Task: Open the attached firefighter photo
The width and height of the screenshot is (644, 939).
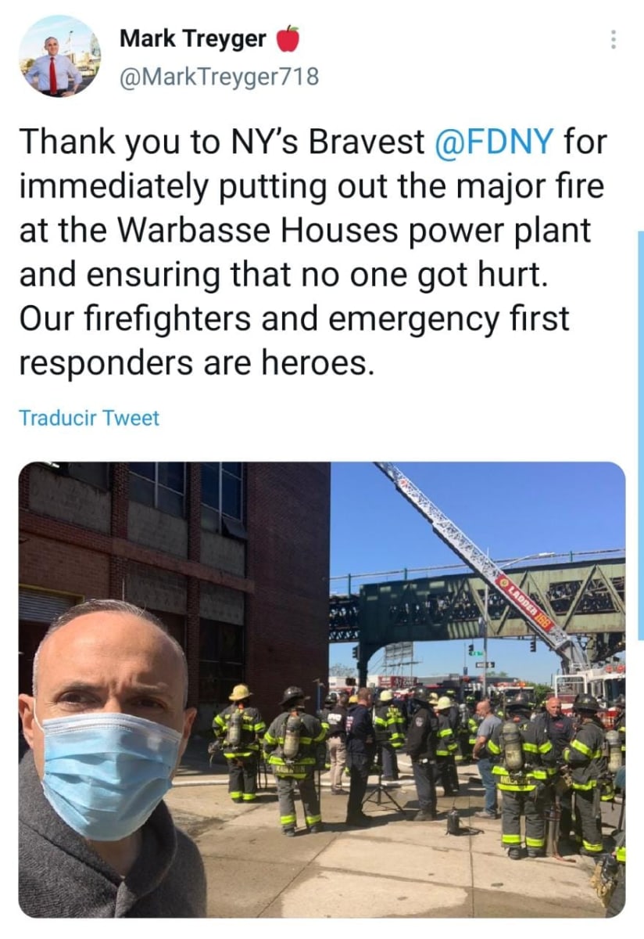Action: (x=322, y=689)
